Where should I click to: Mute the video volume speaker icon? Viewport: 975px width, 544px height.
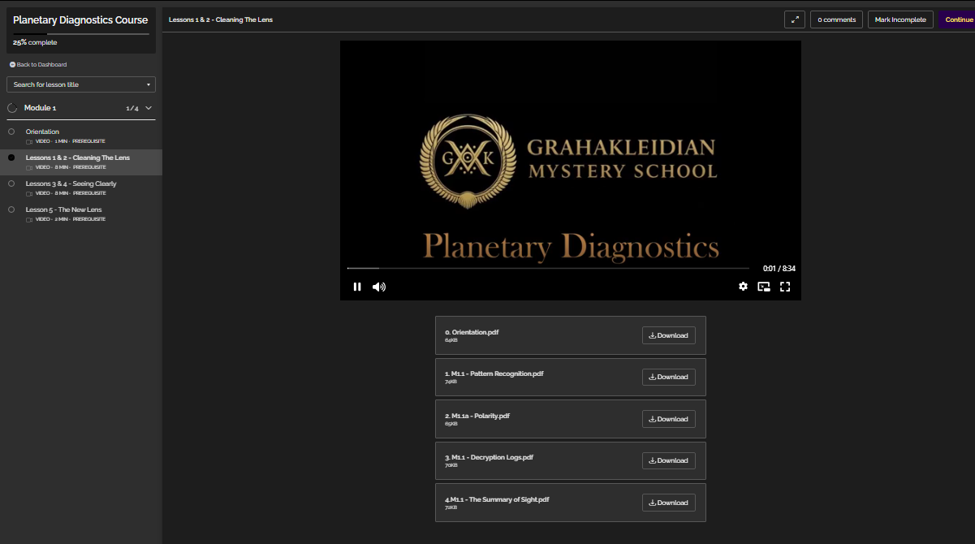pyautogui.click(x=379, y=287)
